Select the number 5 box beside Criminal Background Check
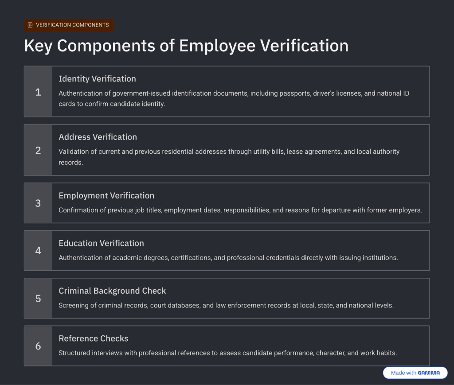Viewport: 454px width, 385px height. point(38,298)
